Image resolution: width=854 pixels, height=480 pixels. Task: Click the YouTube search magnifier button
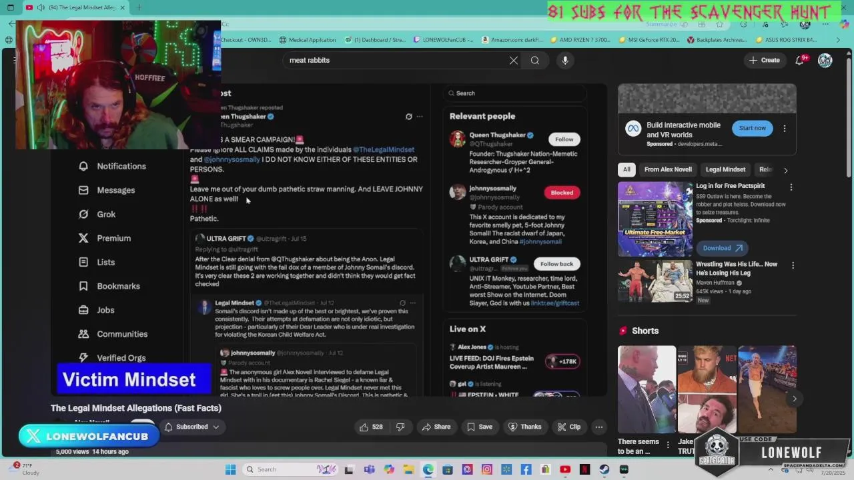[535, 60]
